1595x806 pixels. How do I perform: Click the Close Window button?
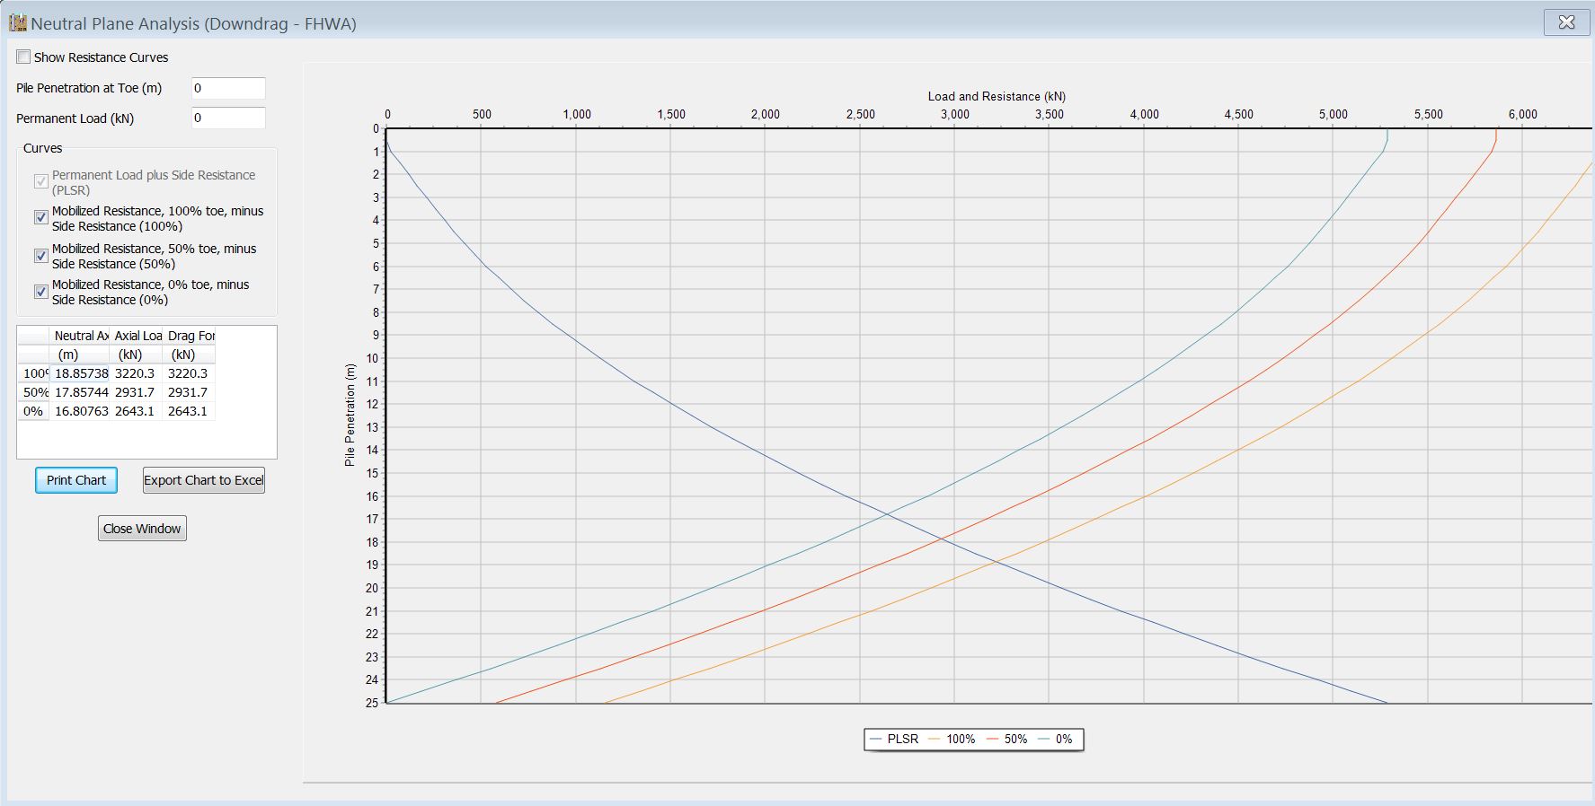(142, 529)
